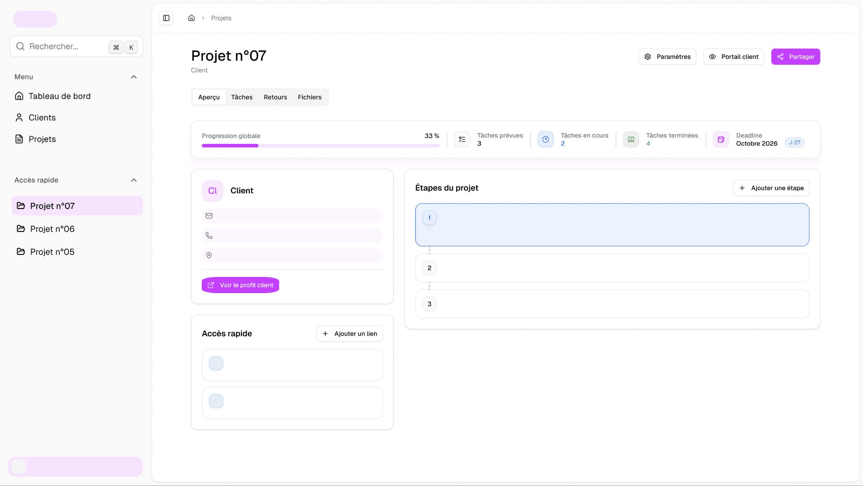Open the Portail client view
This screenshot has width=863, height=486.
(734, 57)
